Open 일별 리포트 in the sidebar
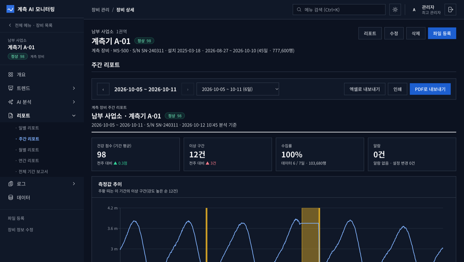Screen dimensions: 464x262 pos(29,128)
